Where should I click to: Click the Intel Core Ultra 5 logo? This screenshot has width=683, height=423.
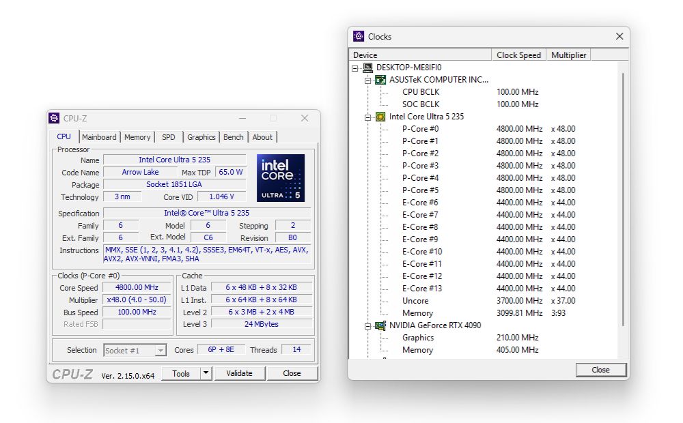(281, 178)
